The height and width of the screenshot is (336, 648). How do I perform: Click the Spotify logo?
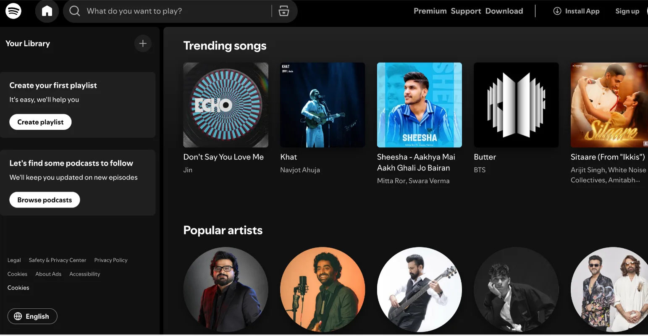coord(13,11)
